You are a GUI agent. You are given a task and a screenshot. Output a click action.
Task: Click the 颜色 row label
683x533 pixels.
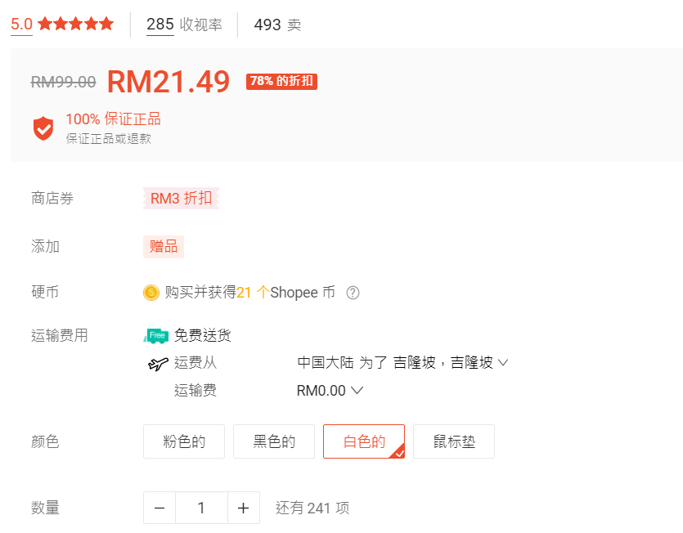45,441
